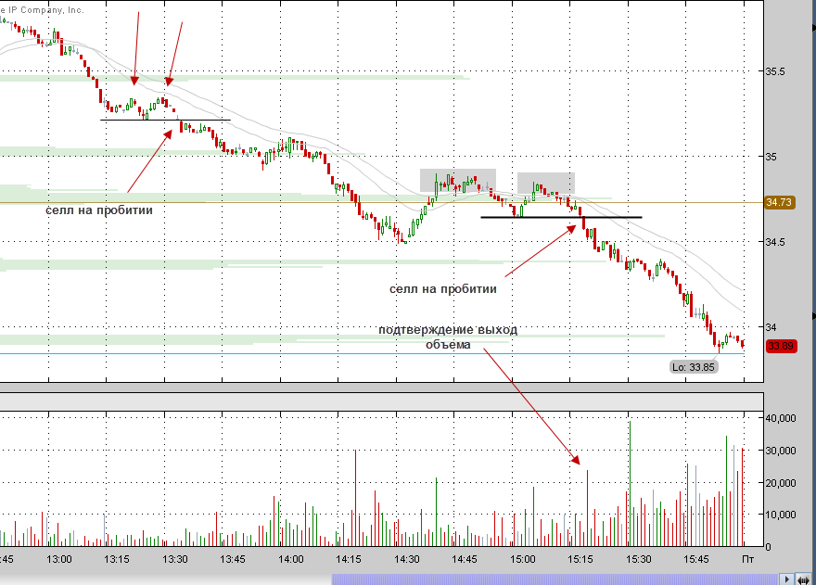Image resolution: width=816 pixels, height=585 pixels.
Task: Click the 14:30 time axis label
Action: (x=406, y=559)
